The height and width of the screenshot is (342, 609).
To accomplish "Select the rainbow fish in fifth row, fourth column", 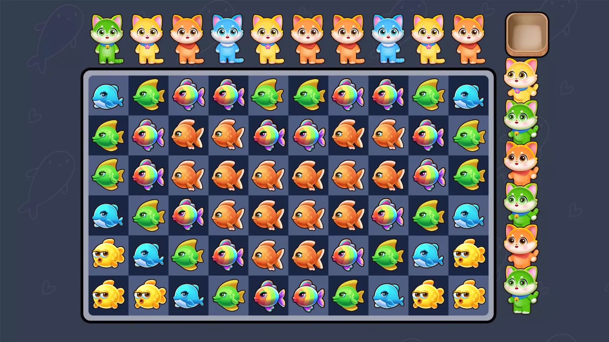I will 228,255.
